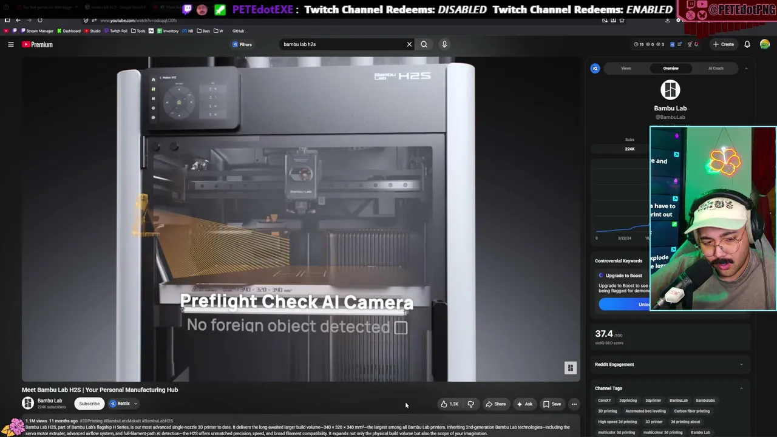Switch to the Views tab in vidIQ panel
777x437 pixels.
point(626,69)
